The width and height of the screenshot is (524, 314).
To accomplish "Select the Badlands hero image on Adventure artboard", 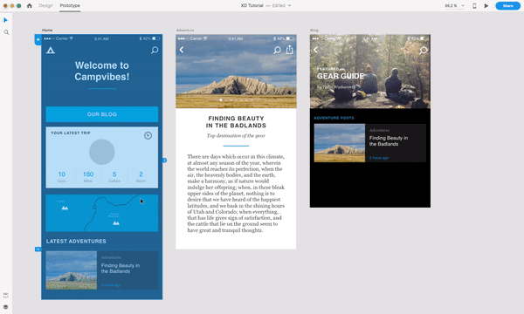I will [x=236, y=72].
